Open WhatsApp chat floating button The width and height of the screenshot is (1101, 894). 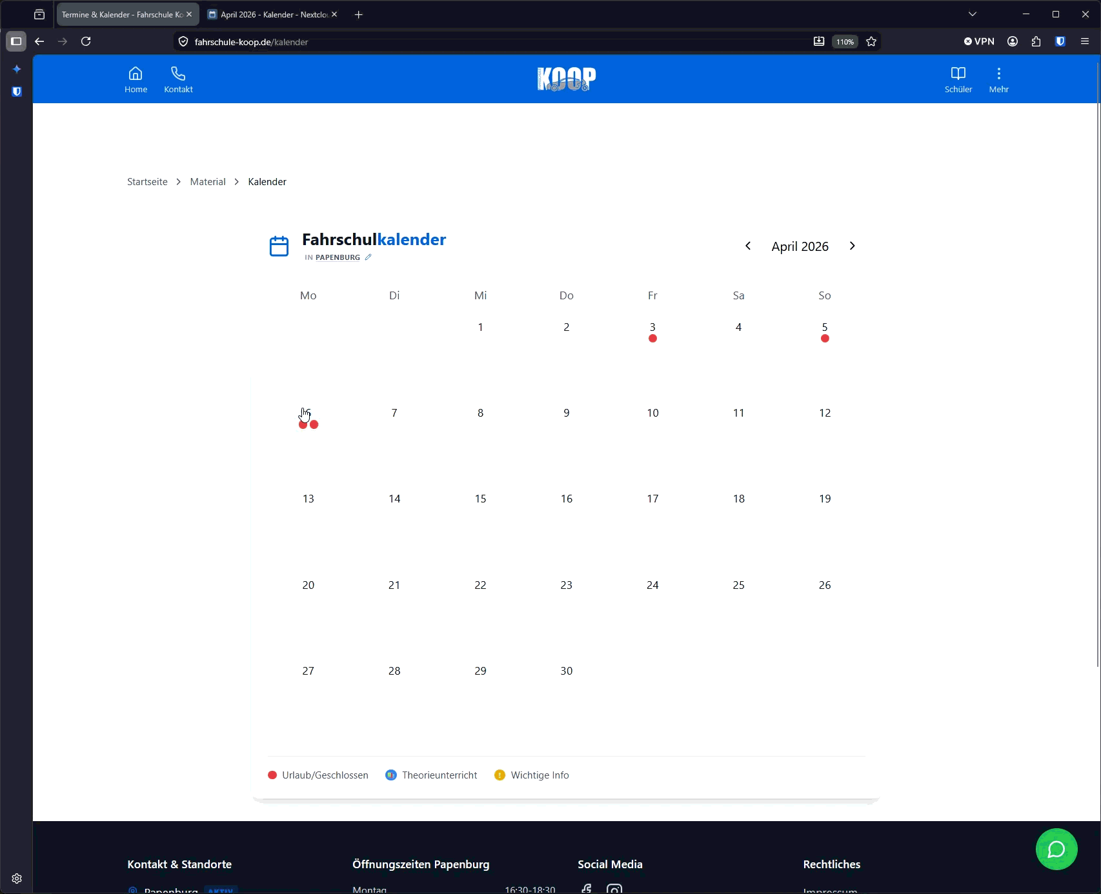(x=1056, y=849)
